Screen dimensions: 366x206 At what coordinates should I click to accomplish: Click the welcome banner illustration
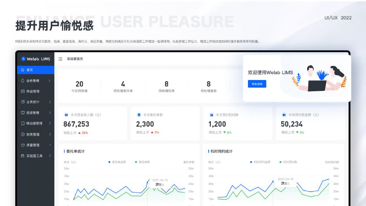(319, 78)
